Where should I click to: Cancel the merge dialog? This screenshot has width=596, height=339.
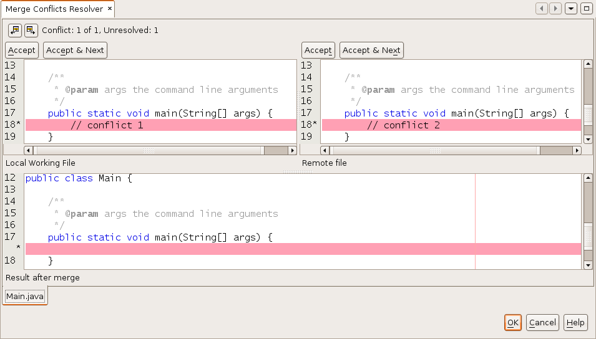click(x=542, y=323)
